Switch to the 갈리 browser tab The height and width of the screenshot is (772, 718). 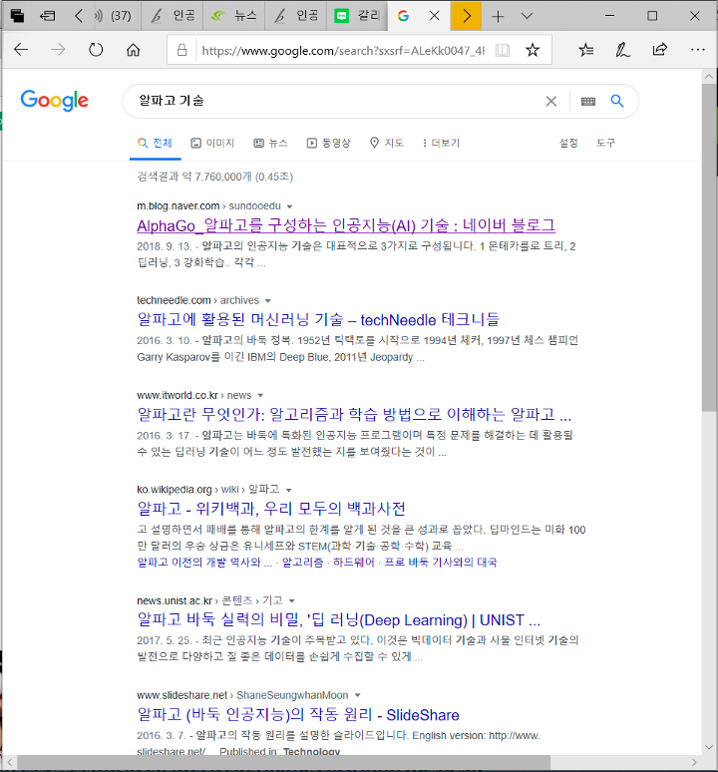click(357, 16)
